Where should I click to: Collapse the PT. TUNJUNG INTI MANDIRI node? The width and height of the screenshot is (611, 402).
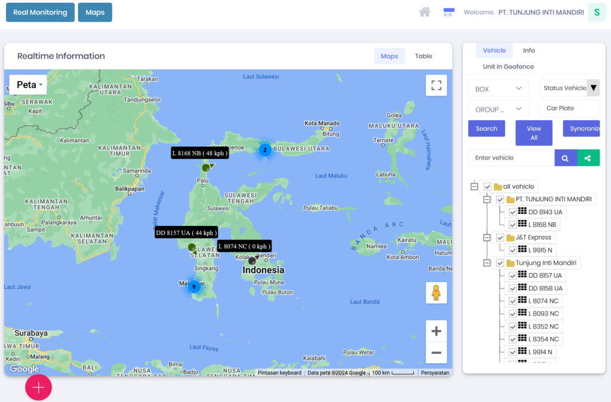pyautogui.click(x=487, y=200)
